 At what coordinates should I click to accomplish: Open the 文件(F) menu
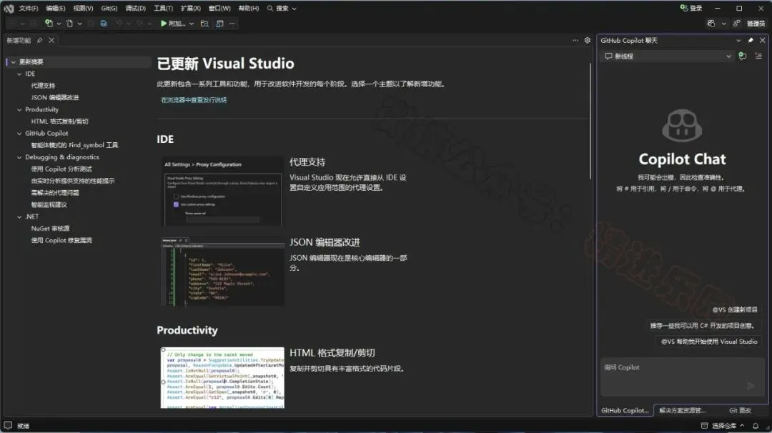pos(29,9)
